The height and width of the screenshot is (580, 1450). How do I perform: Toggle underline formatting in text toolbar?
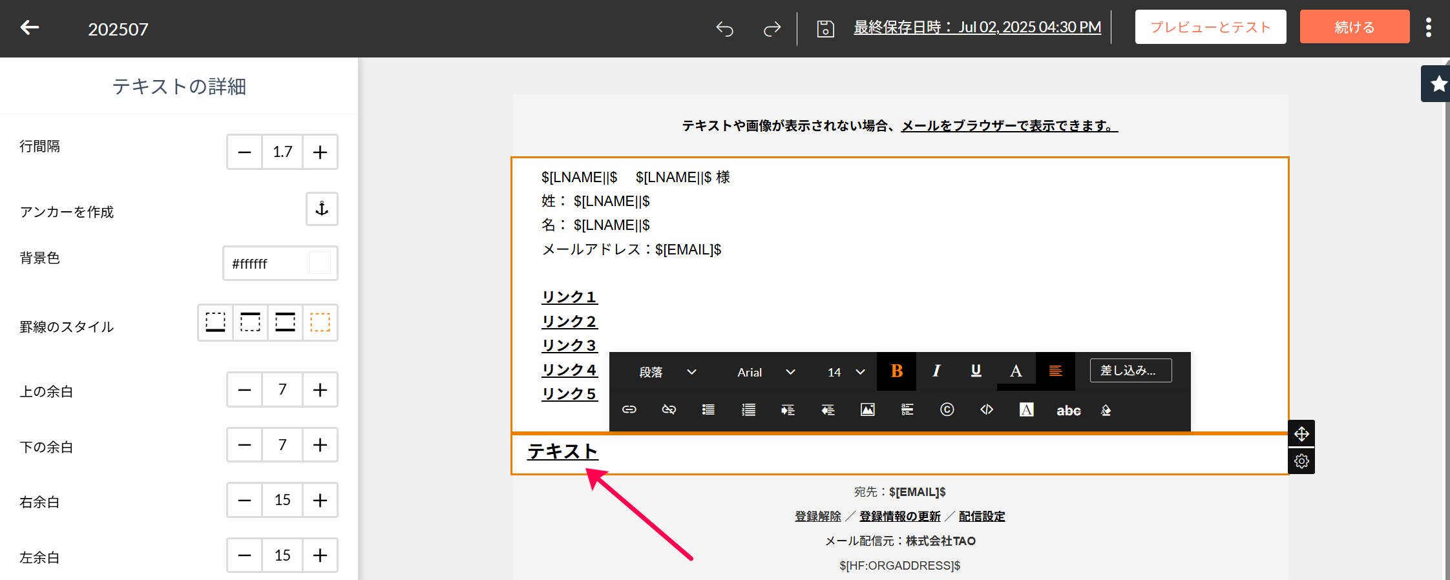point(976,371)
